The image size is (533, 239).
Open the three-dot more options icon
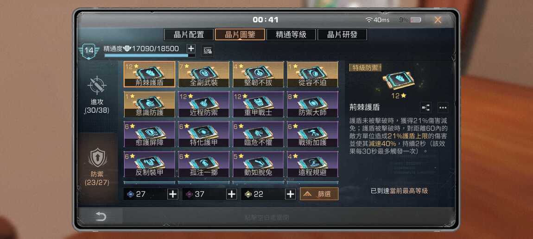pos(443,107)
